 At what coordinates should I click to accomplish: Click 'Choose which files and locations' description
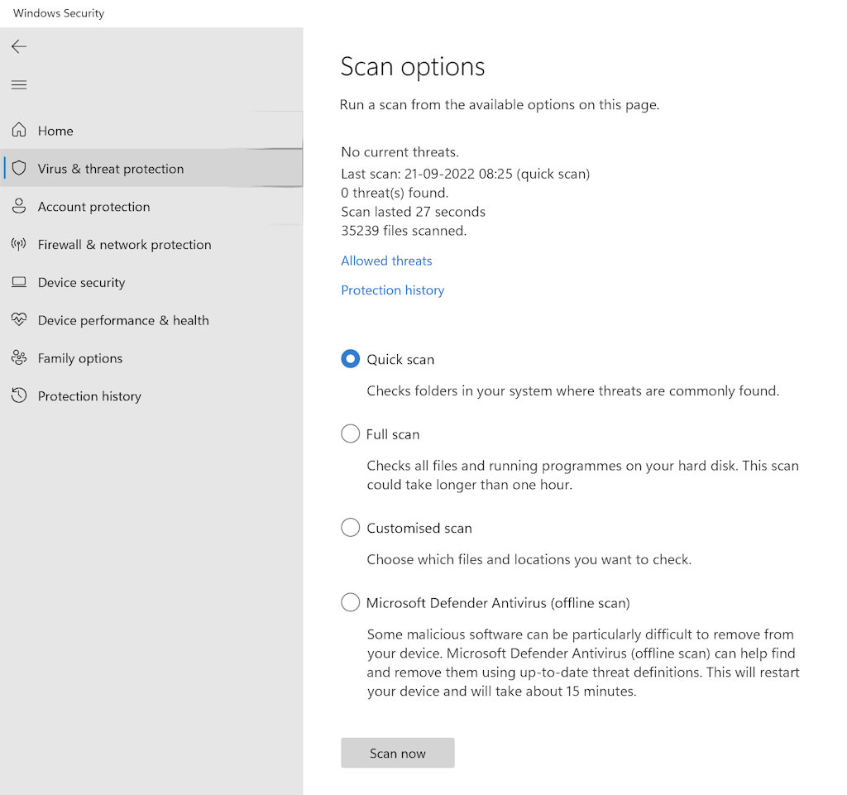(529, 559)
